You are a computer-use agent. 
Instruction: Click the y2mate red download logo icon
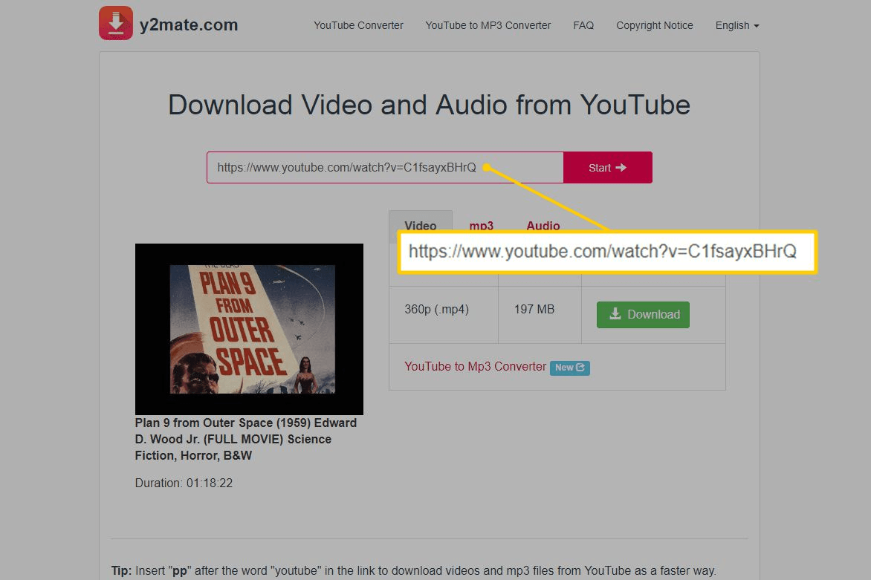coord(115,23)
